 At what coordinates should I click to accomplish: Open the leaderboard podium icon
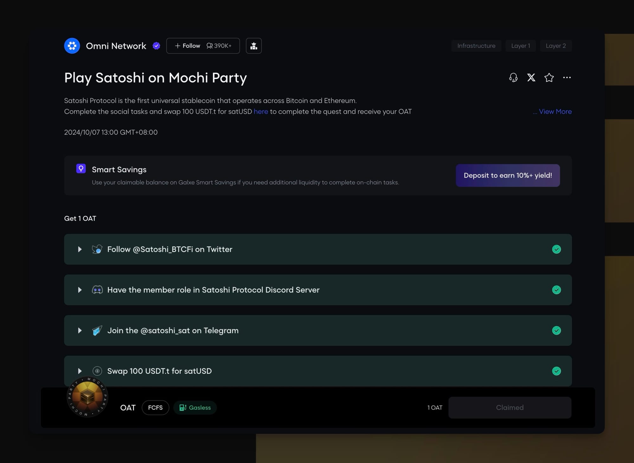click(254, 46)
